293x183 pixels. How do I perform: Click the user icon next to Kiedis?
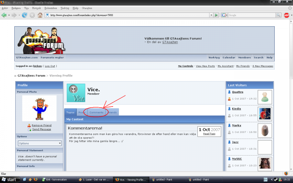[229, 109]
